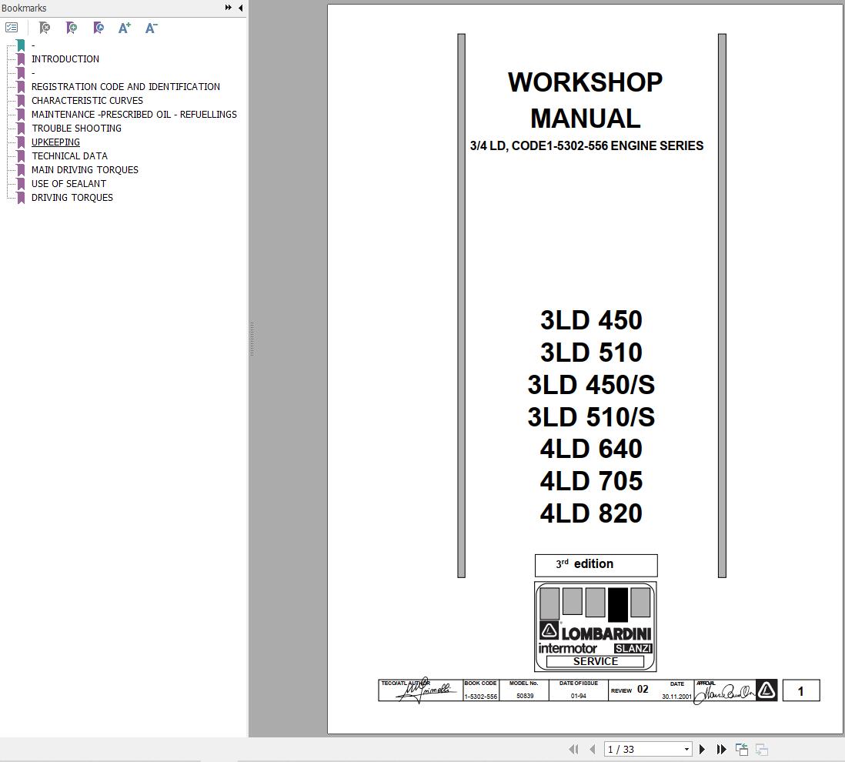Select the delete bookmark icon
The width and height of the screenshot is (845, 762).
click(45, 27)
